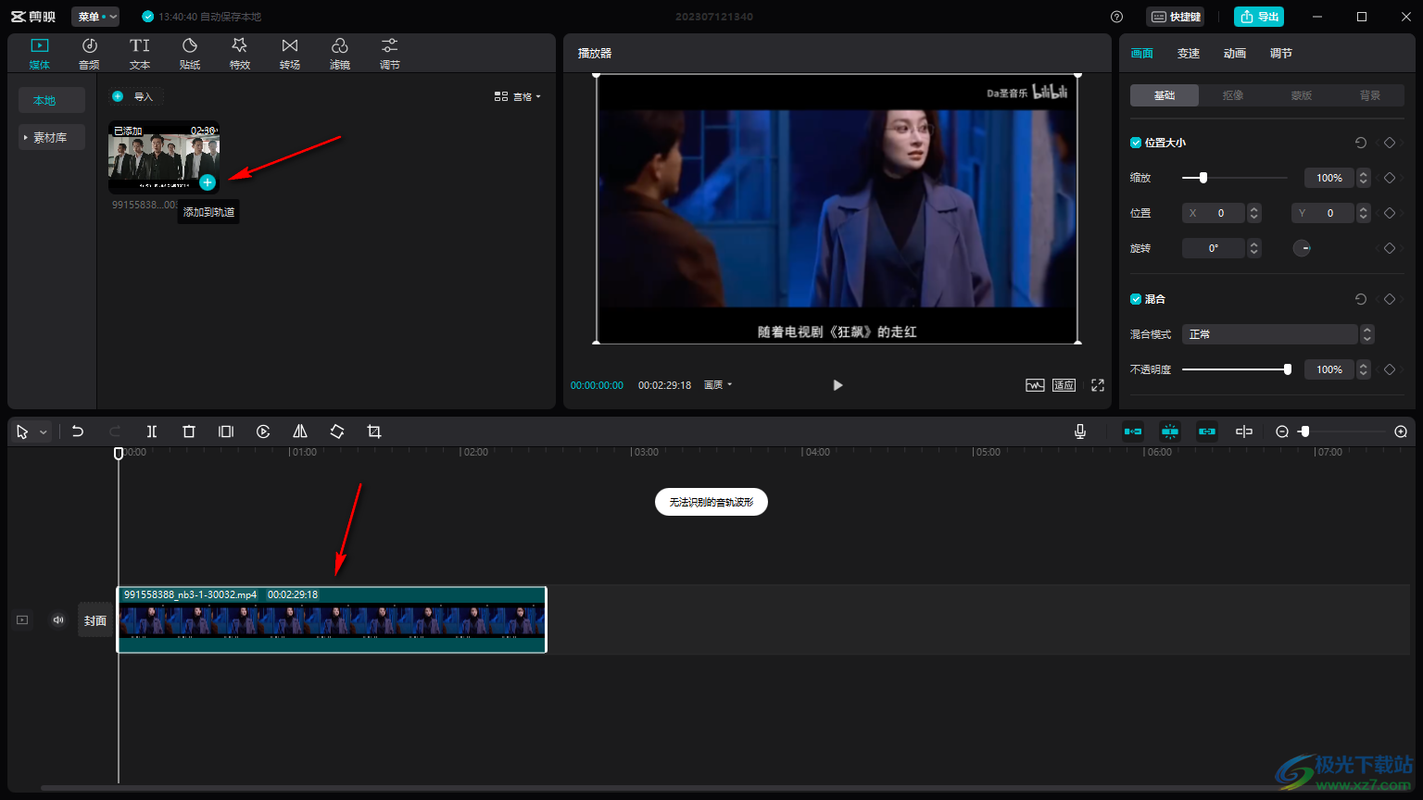This screenshot has height=800, width=1423.
Task: Add keyframe for 缩放 scale
Action: tap(1390, 178)
